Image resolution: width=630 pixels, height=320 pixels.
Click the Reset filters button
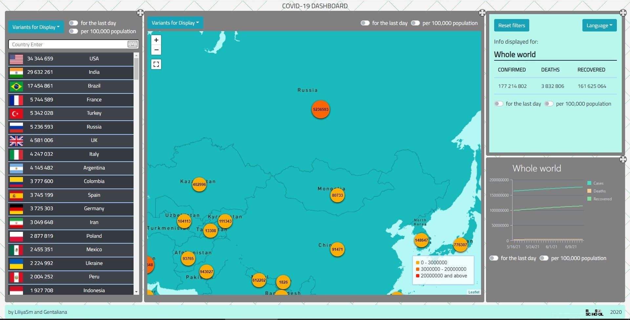pos(512,25)
